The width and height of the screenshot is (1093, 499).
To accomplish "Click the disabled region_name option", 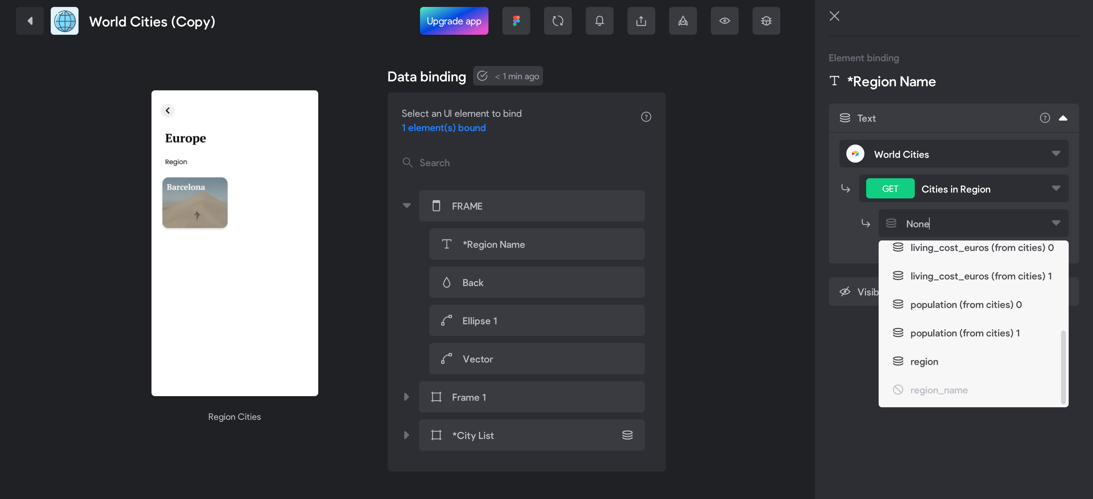I will coord(973,390).
